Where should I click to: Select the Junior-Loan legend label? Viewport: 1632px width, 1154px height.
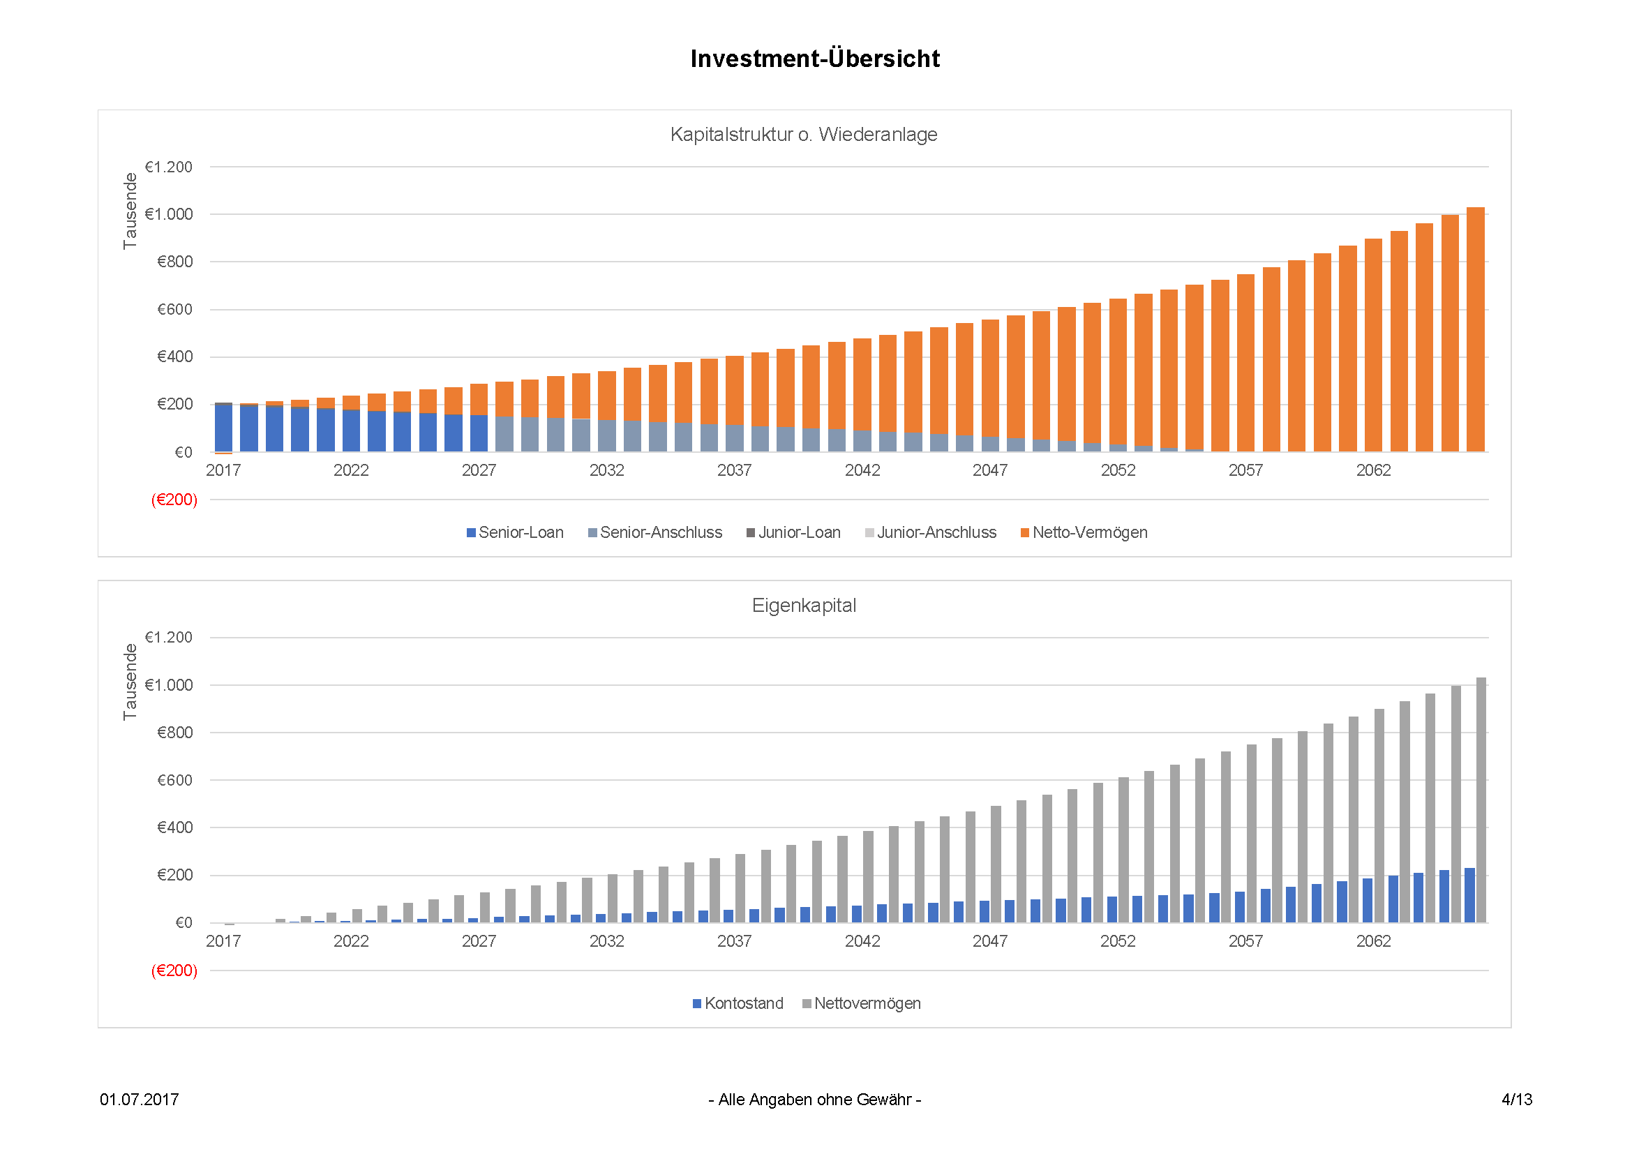tap(799, 533)
